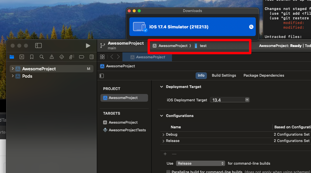Image resolution: width=311 pixels, height=173 pixels.
Task: Hide the project and targets list
Action: pyautogui.click(x=102, y=76)
